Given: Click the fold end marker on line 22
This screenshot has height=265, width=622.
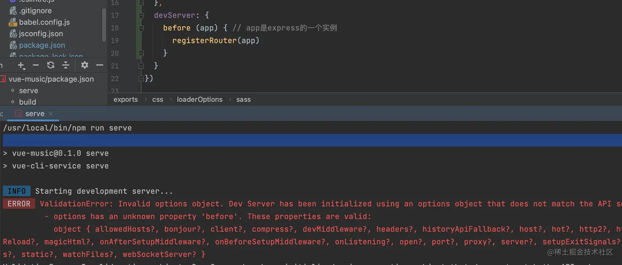Looking at the screenshot, I should tap(142, 78).
